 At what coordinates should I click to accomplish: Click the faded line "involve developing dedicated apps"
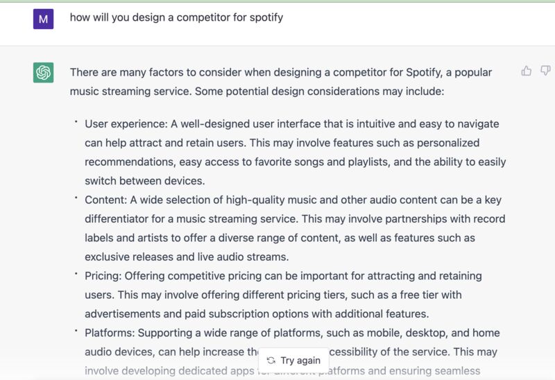tap(169, 371)
